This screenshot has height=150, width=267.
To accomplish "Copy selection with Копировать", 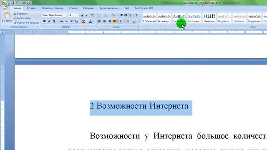I will (x=22, y=18).
